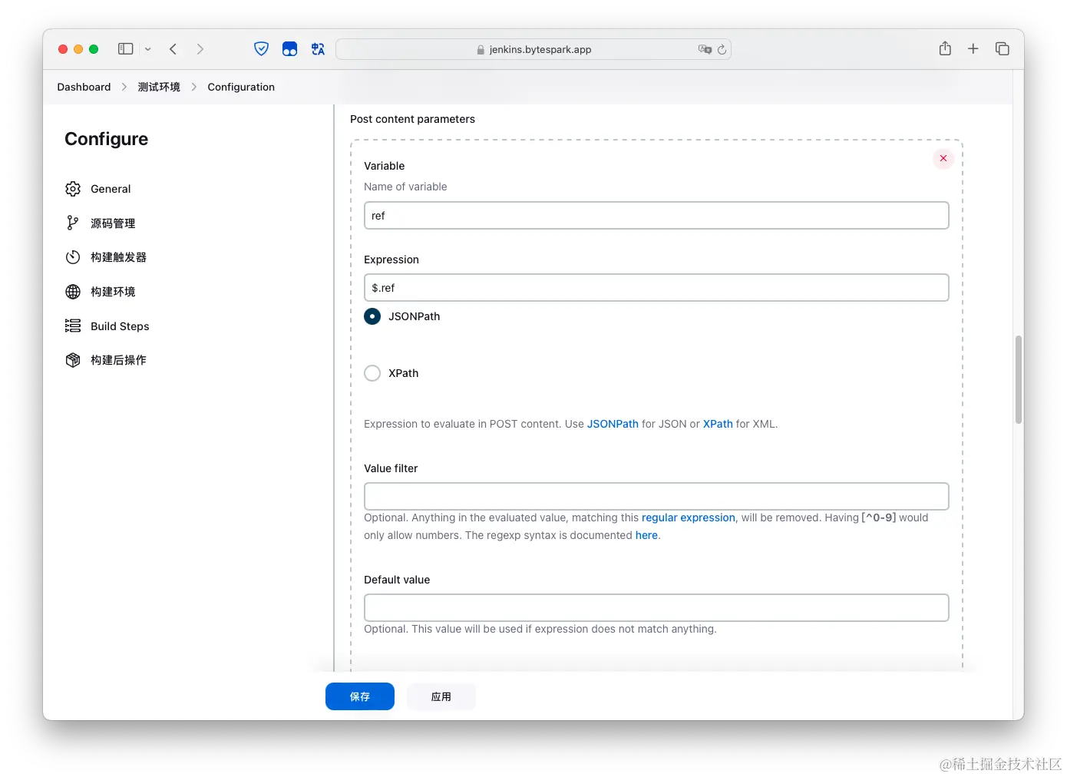Open the 测试环境 breadcrumb

click(159, 87)
